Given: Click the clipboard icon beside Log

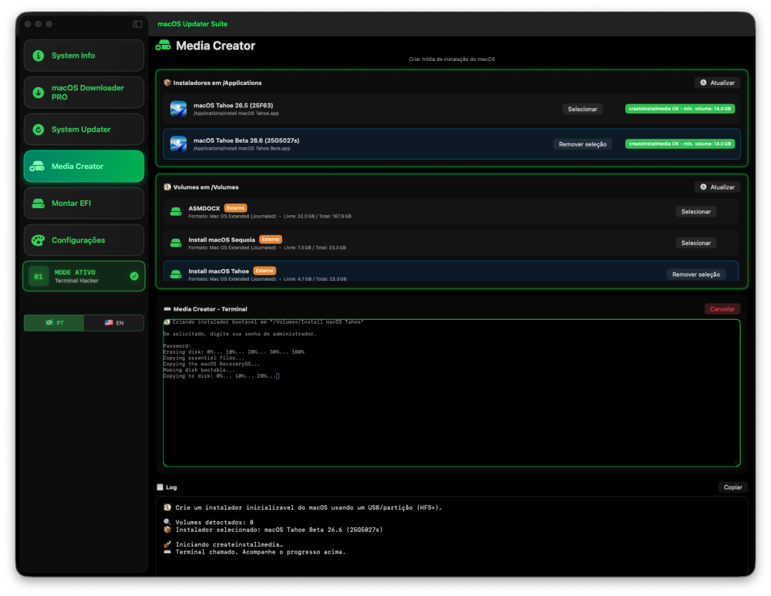Looking at the screenshot, I should click(x=160, y=487).
